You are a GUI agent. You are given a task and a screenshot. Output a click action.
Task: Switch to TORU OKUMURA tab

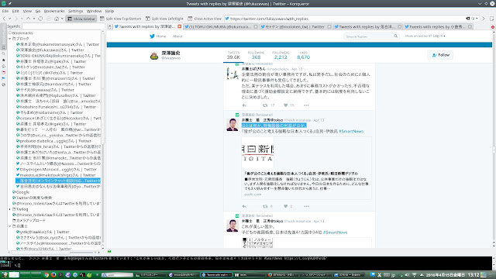(220, 27)
